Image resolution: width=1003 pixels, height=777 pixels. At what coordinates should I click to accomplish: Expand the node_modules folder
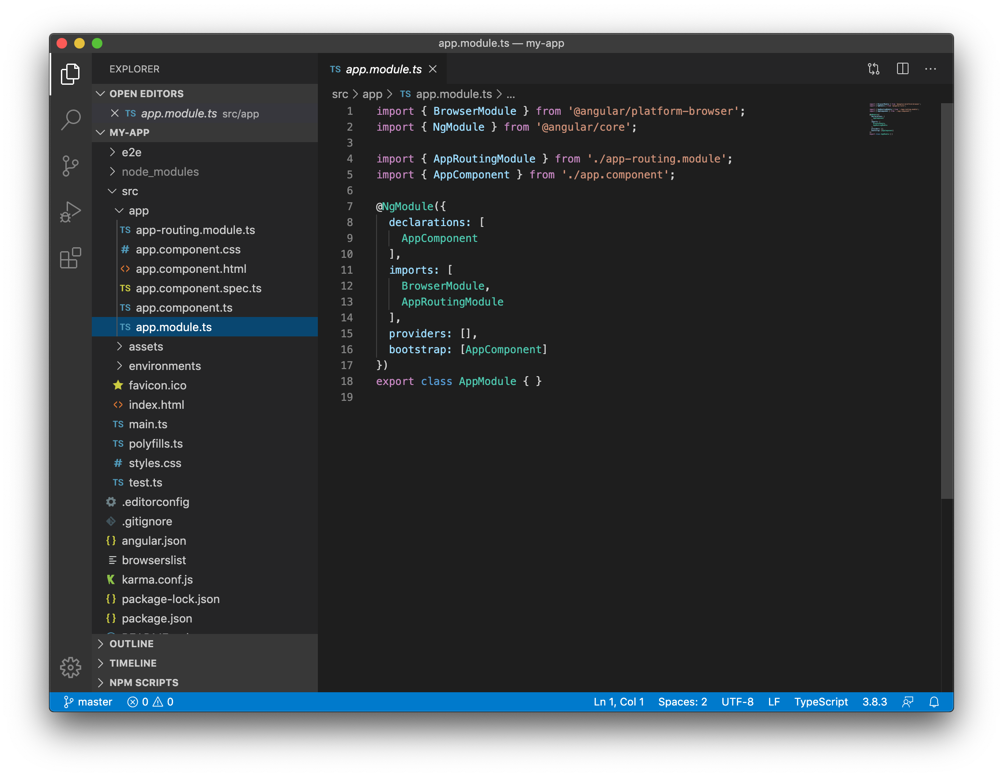[x=205, y=171]
